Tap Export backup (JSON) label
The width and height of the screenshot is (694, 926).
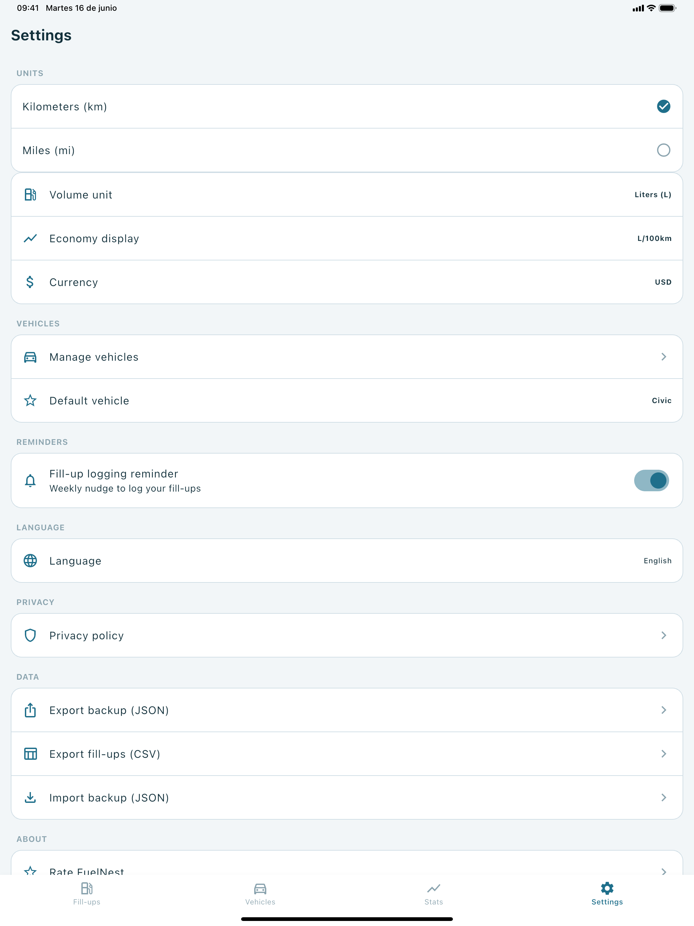pyautogui.click(x=109, y=710)
